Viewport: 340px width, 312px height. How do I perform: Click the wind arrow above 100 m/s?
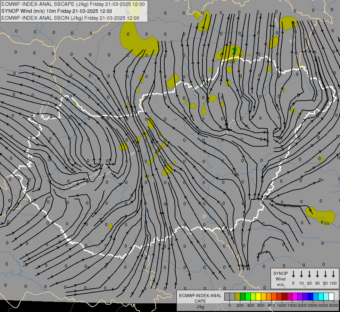333,274
